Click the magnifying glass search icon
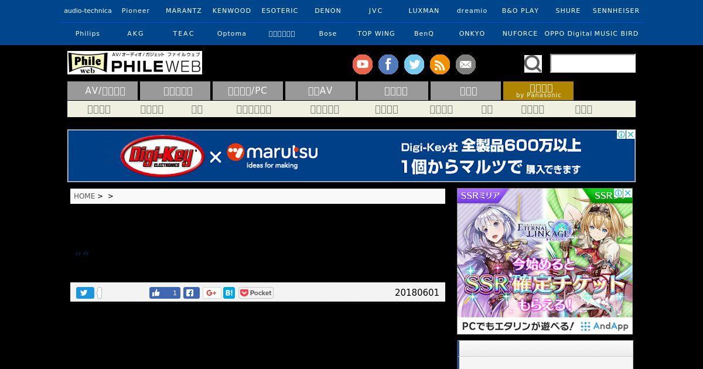 [x=533, y=63]
